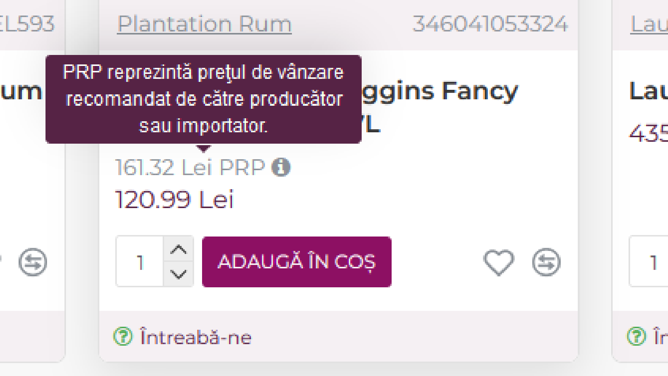The height and width of the screenshot is (376, 668).
Task: Click ADAUGĂ ÎN COȘ button
Action: 297,262
